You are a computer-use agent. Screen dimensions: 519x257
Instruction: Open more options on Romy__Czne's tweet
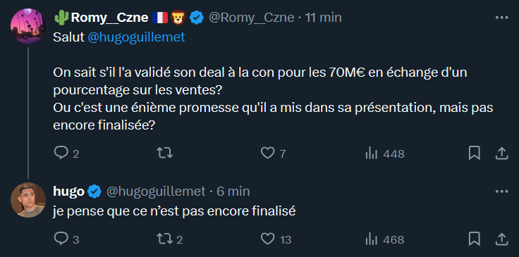[501, 18]
